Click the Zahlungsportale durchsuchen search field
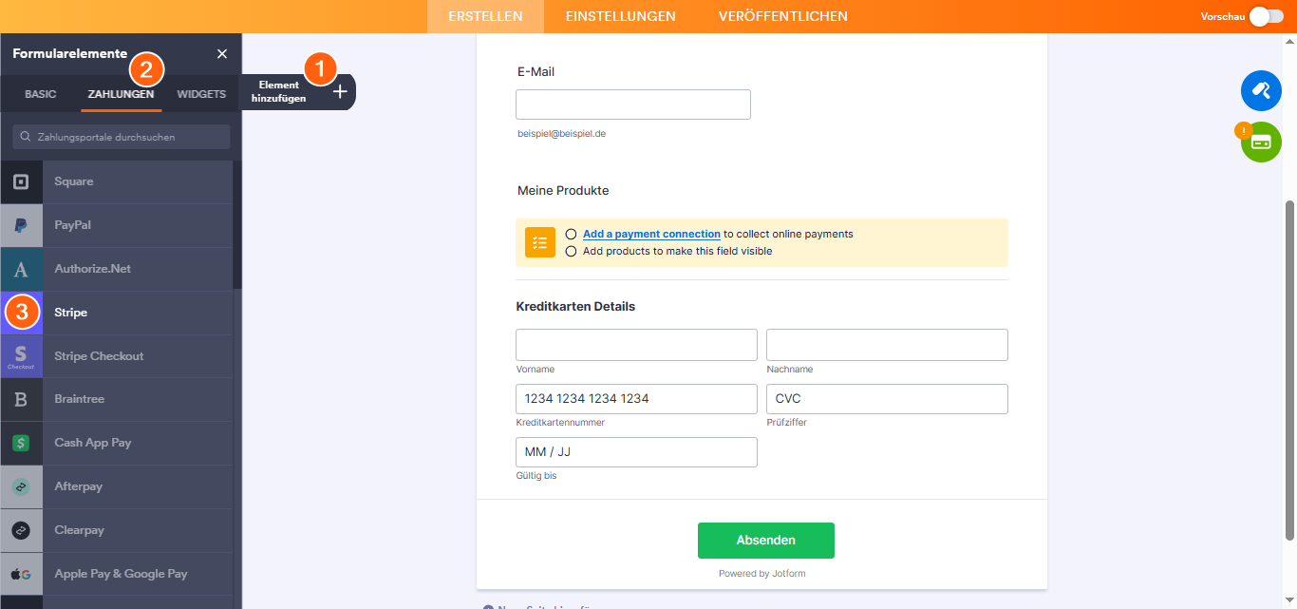The width and height of the screenshot is (1297, 609). tap(122, 137)
